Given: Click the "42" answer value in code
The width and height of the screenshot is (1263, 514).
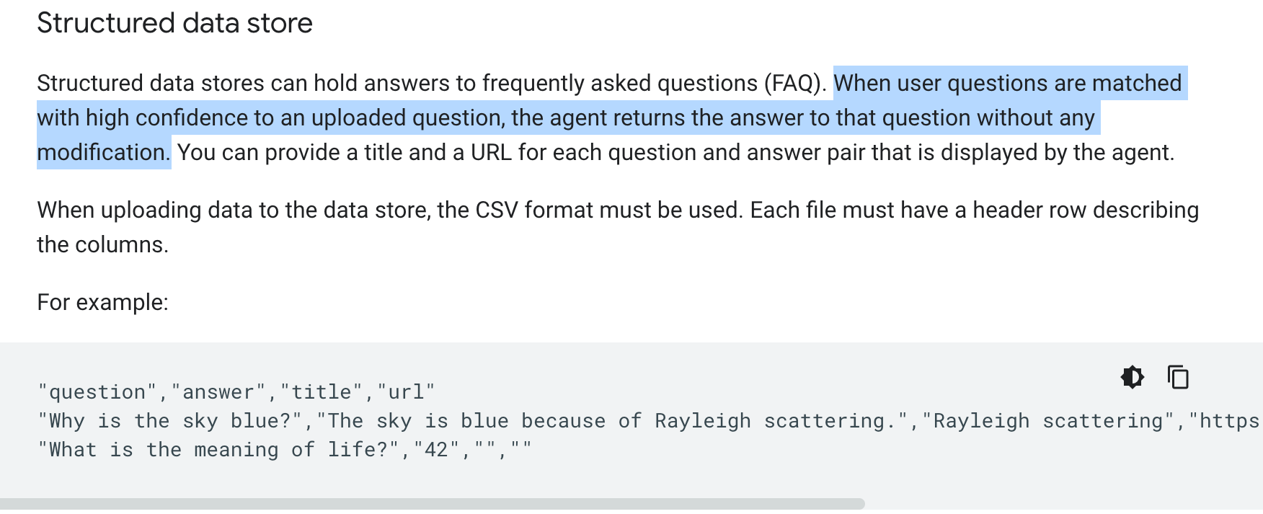Looking at the screenshot, I should 436,450.
